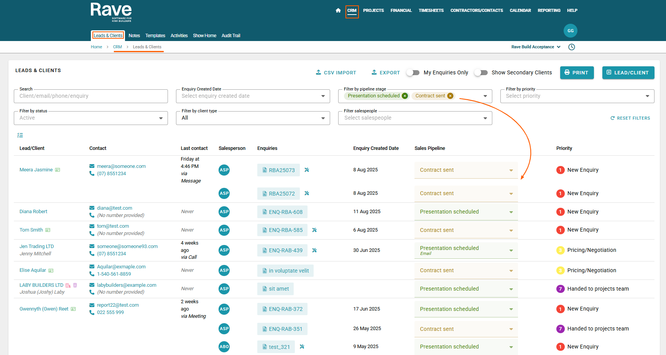Click the CRM breadcrumb link
The height and width of the screenshot is (355, 666).
click(x=117, y=47)
